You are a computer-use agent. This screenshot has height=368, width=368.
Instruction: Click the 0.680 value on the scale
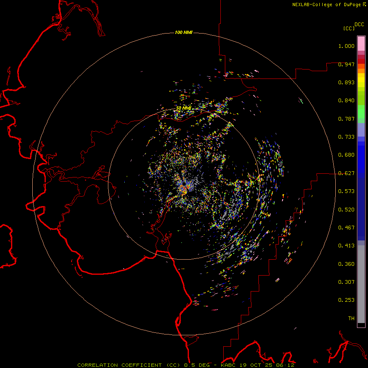346,155
